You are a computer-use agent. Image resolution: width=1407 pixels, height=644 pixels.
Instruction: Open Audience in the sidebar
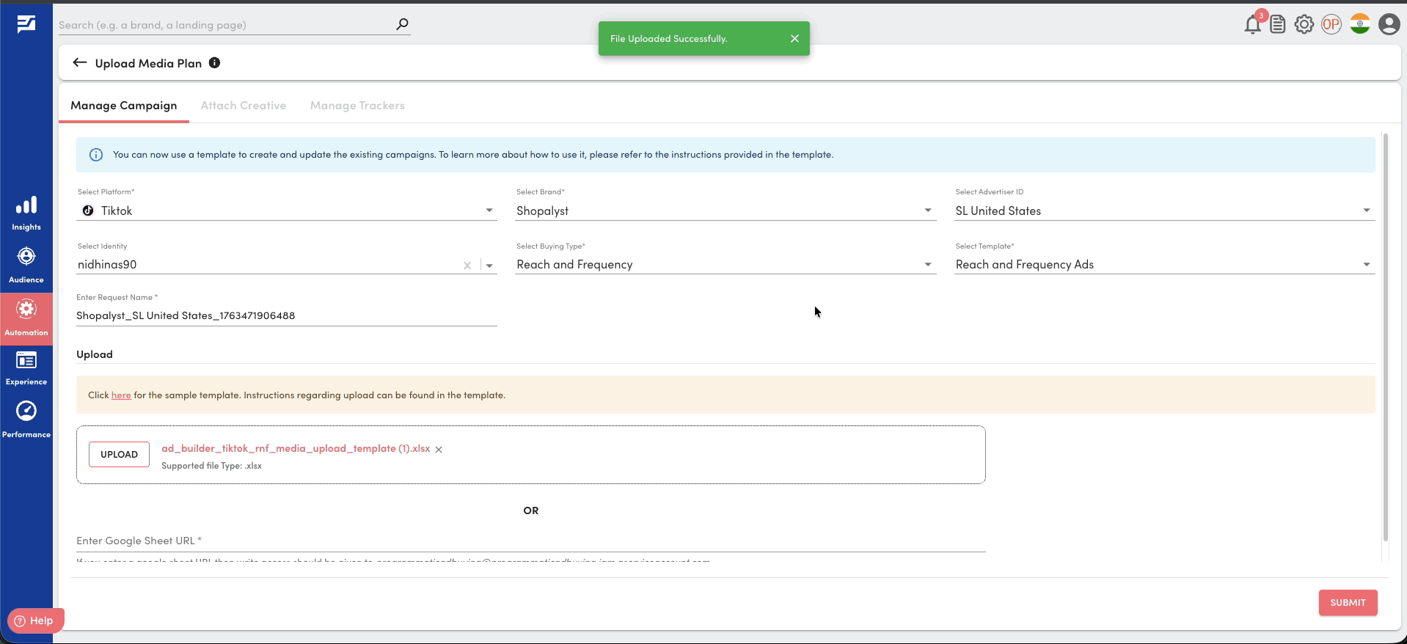coord(26,266)
